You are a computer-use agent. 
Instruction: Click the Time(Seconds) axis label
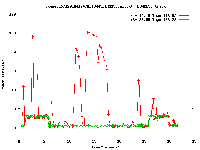(x=106, y=147)
